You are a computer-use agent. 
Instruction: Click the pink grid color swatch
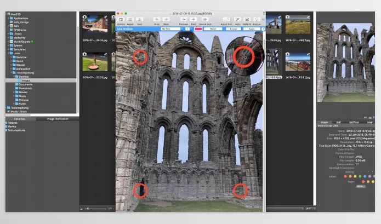[x=198, y=29]
